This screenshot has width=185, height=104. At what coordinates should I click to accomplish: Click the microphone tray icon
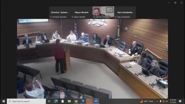pos(160,101)
